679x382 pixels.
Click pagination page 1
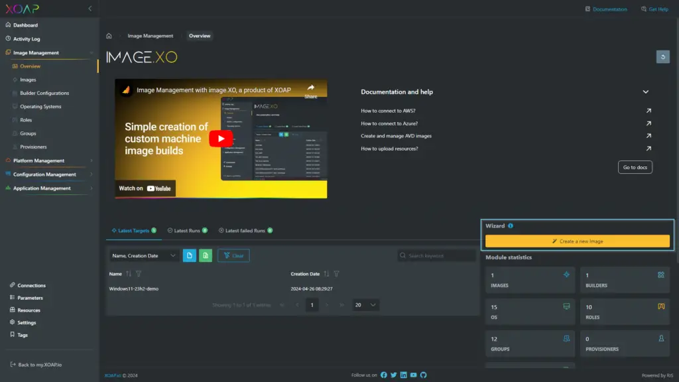coord(312,305)
